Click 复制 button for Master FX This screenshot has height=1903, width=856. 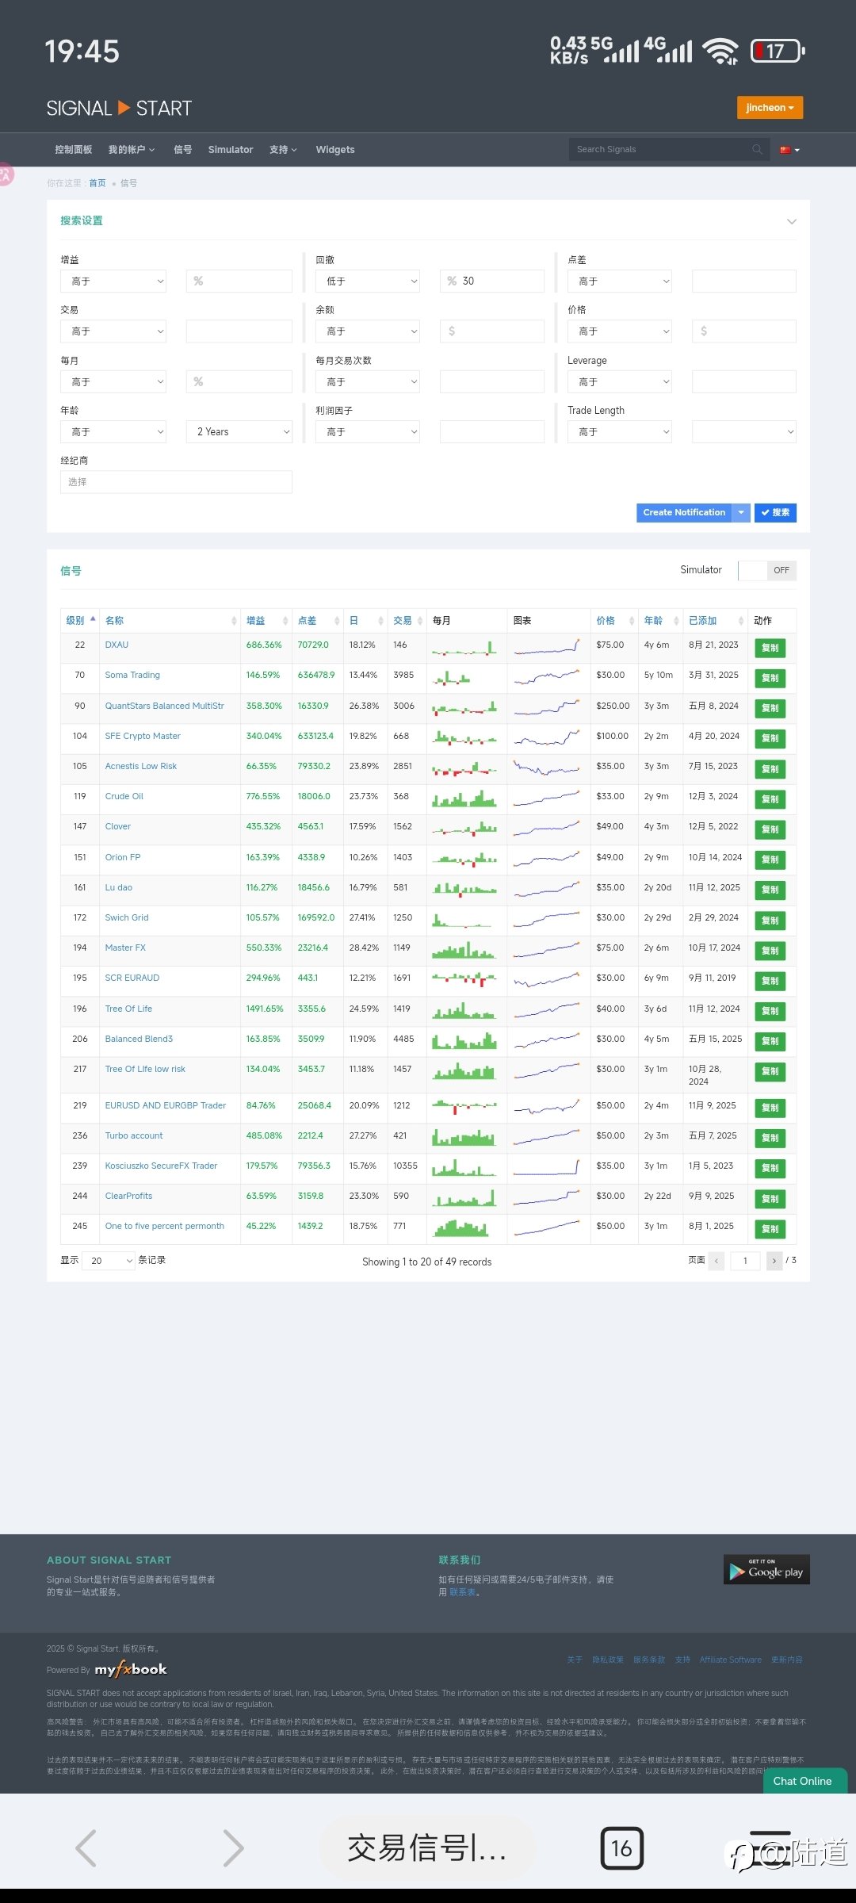(770, 951)
